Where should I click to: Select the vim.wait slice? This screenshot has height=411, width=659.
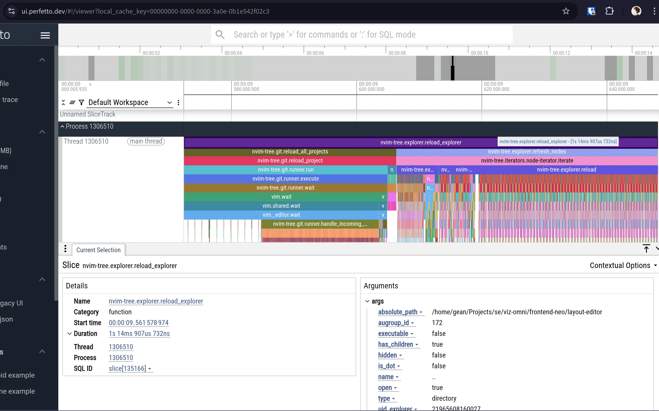tap(281, 197)
